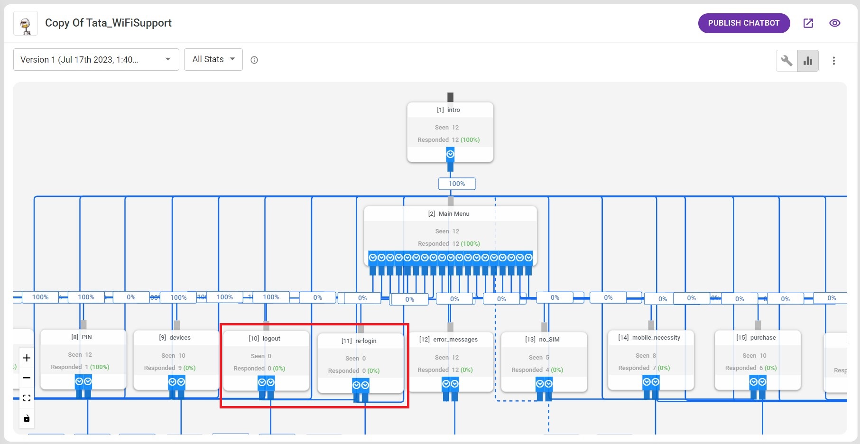The image size is (860, 444).
Task: Toggle the canvas lock icon
Action: pos(27,418)
